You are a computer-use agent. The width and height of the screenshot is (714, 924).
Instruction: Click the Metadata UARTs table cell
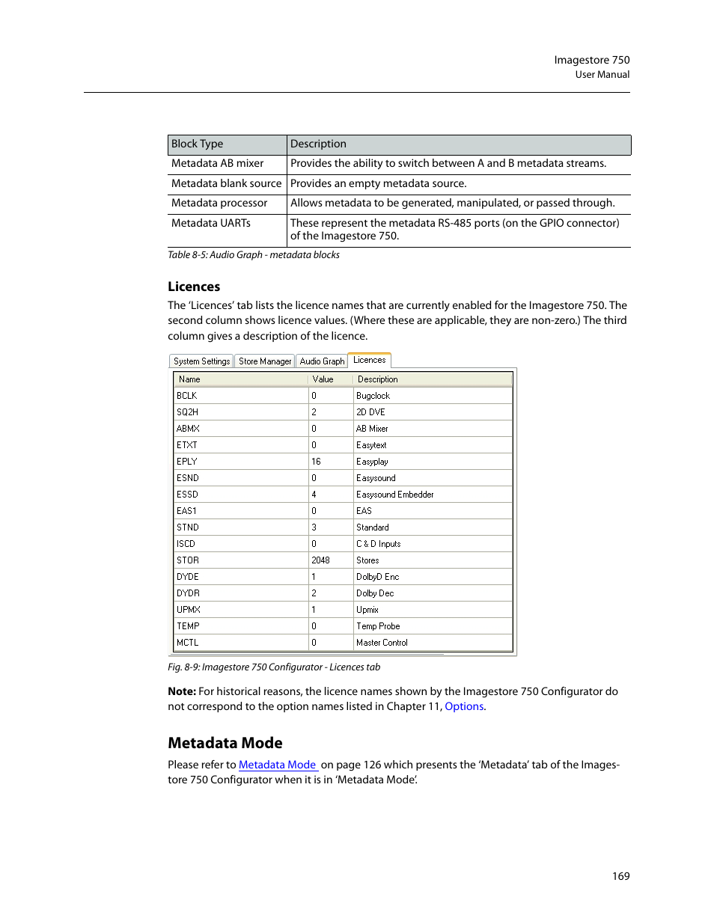(x=228, y=230)
